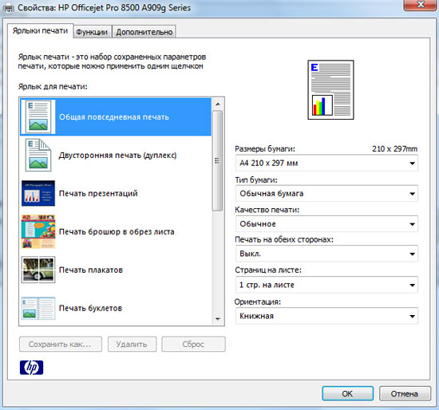The height and width of the screenshot is (410, 439).
Task: Click the booklet printing shortcut icon
Action: click(x=38, y=308)
